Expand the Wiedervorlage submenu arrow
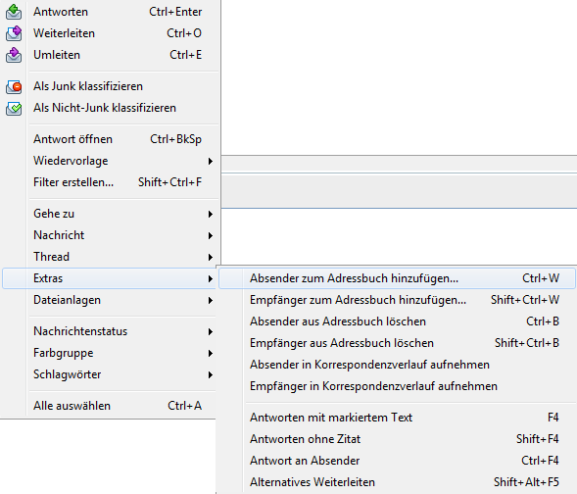The height and width of the screenshot is (494, 577). click(x=210, y=161)
